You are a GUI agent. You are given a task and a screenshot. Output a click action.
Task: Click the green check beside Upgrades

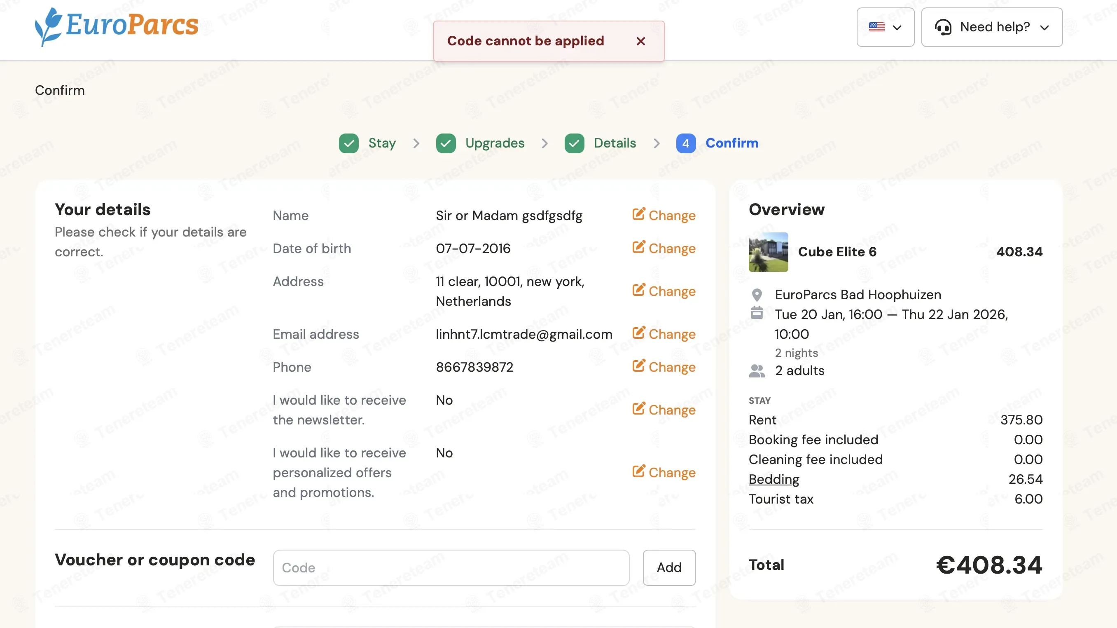446,143
